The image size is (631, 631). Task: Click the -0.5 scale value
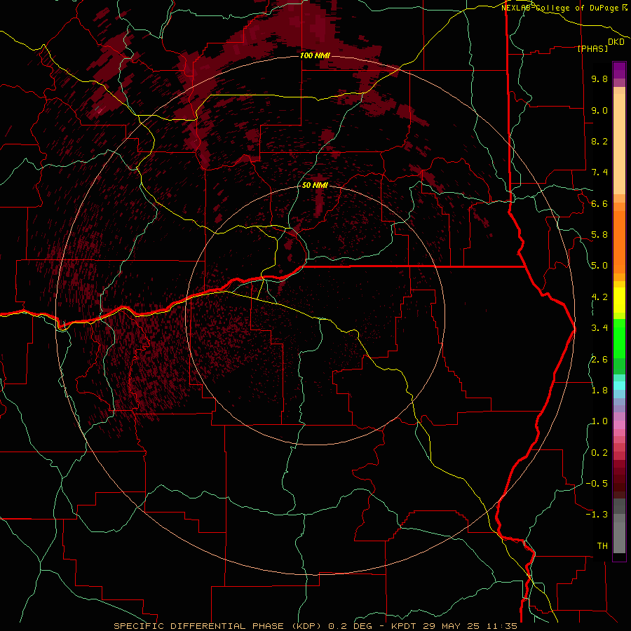[597, 484]
